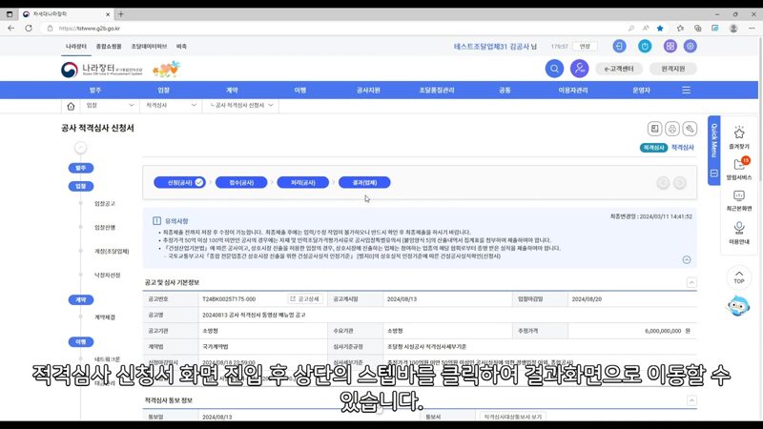Open 이행 in main navigation
The width and height of the screenshot is (763, 429).
(x=299, y=90)
